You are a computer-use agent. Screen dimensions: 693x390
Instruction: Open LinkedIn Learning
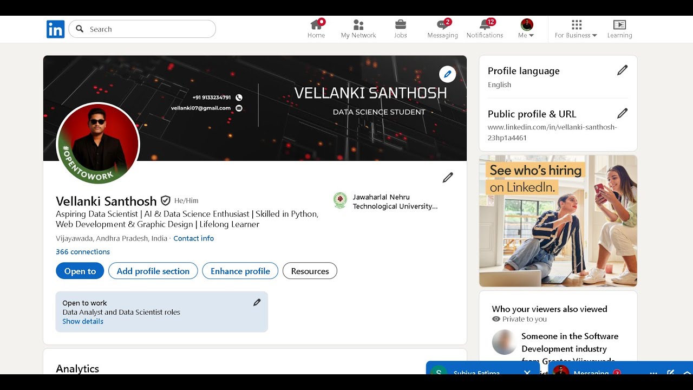point(619,29)
